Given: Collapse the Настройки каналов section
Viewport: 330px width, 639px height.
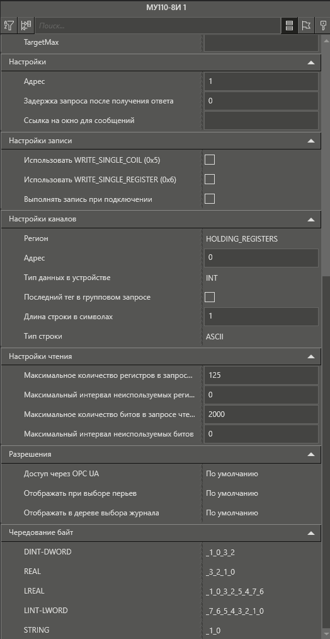Looking at the screenshot, I should [x=311, y=220].
